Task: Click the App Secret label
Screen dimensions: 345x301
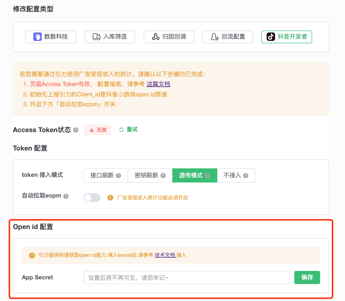Action: pos(38,277)
